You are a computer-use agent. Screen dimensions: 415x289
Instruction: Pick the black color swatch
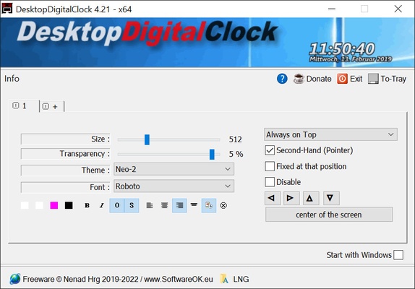69,205
